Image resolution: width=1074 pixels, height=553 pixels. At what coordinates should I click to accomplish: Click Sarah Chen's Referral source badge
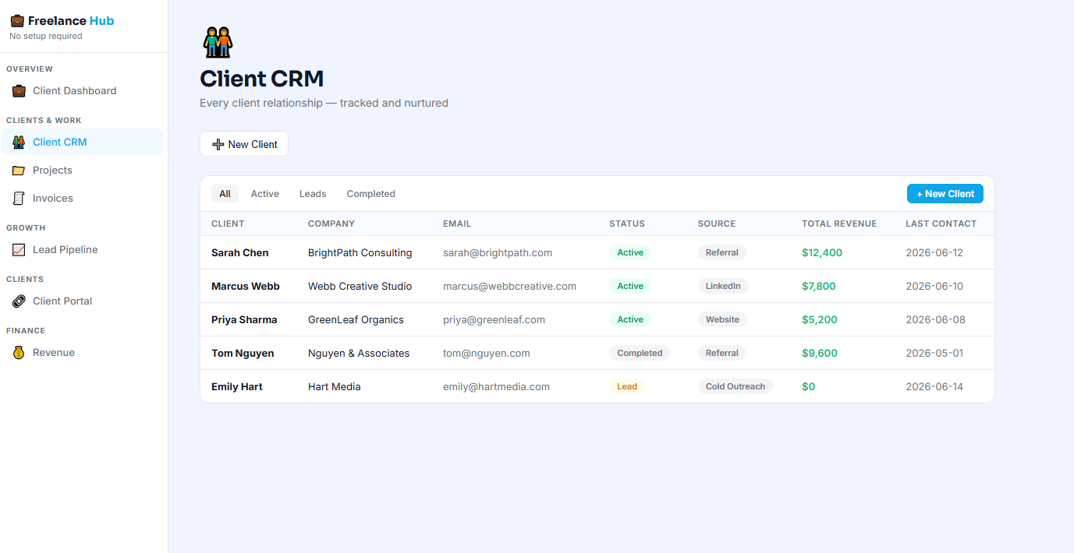pyautogui.click(x=722, y=252)
